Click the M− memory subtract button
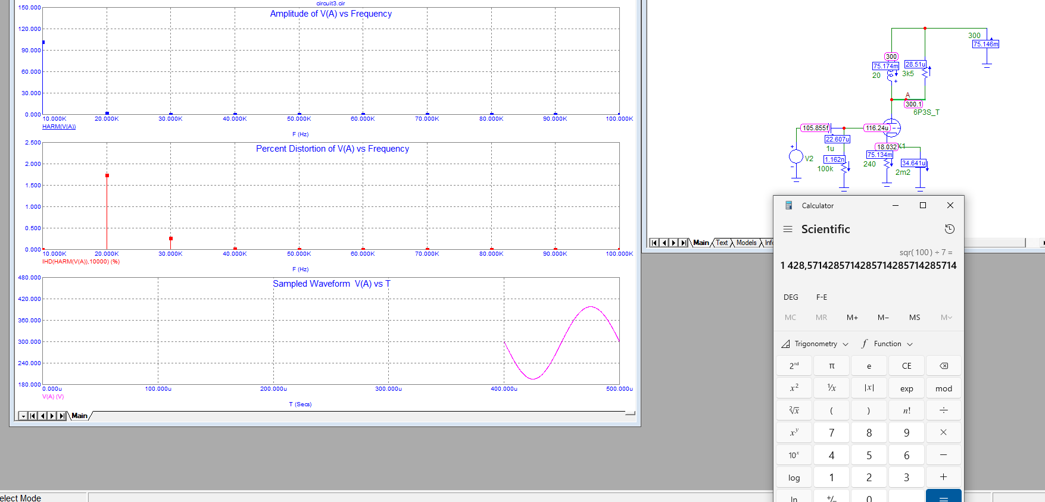This screenshot has width=1045, height=502. [884, 318]
